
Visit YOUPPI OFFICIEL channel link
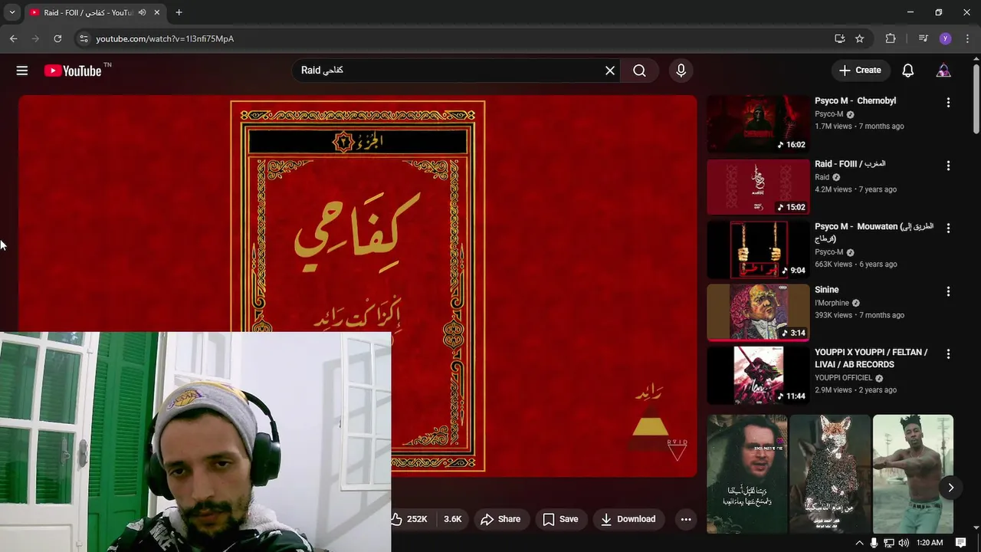click(x=844, y=378)
